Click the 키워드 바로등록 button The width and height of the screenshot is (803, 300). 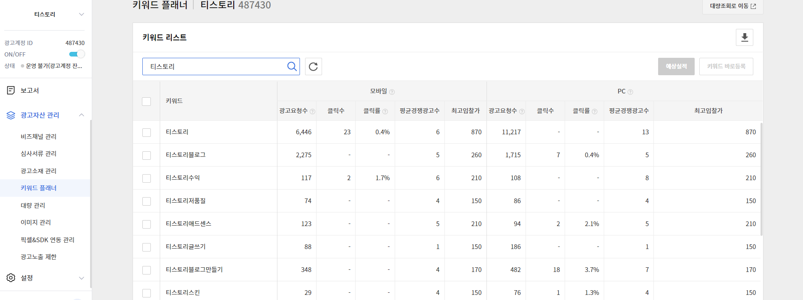point(726,66)
